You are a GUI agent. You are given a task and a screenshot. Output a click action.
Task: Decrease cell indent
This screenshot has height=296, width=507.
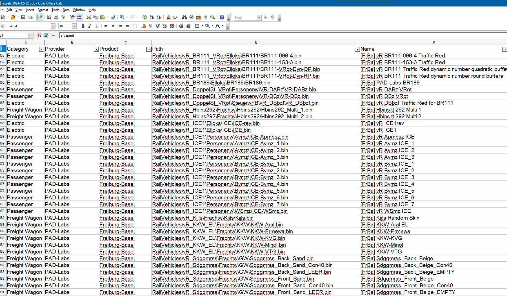tap(181, 26)
